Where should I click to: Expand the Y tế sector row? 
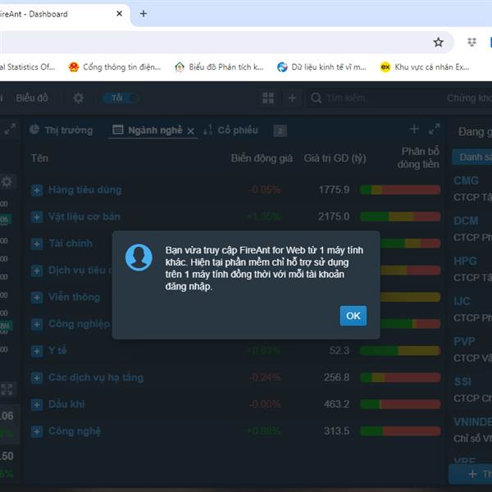point(37,351)
